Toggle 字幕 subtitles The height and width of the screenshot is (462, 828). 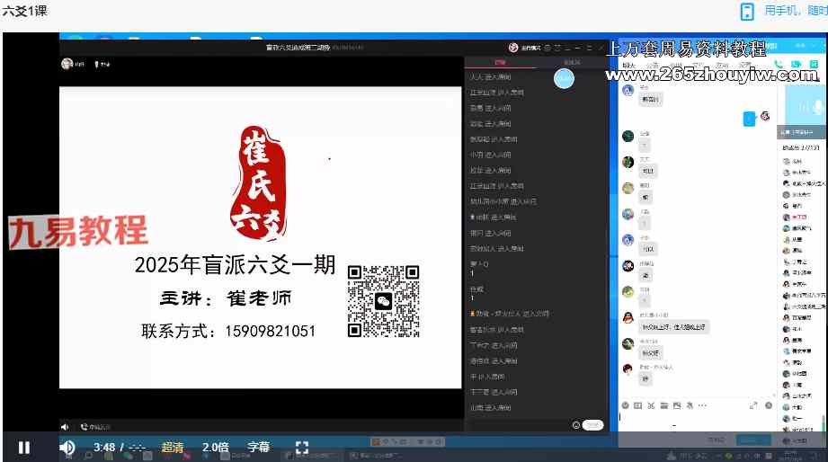point(258,447)
